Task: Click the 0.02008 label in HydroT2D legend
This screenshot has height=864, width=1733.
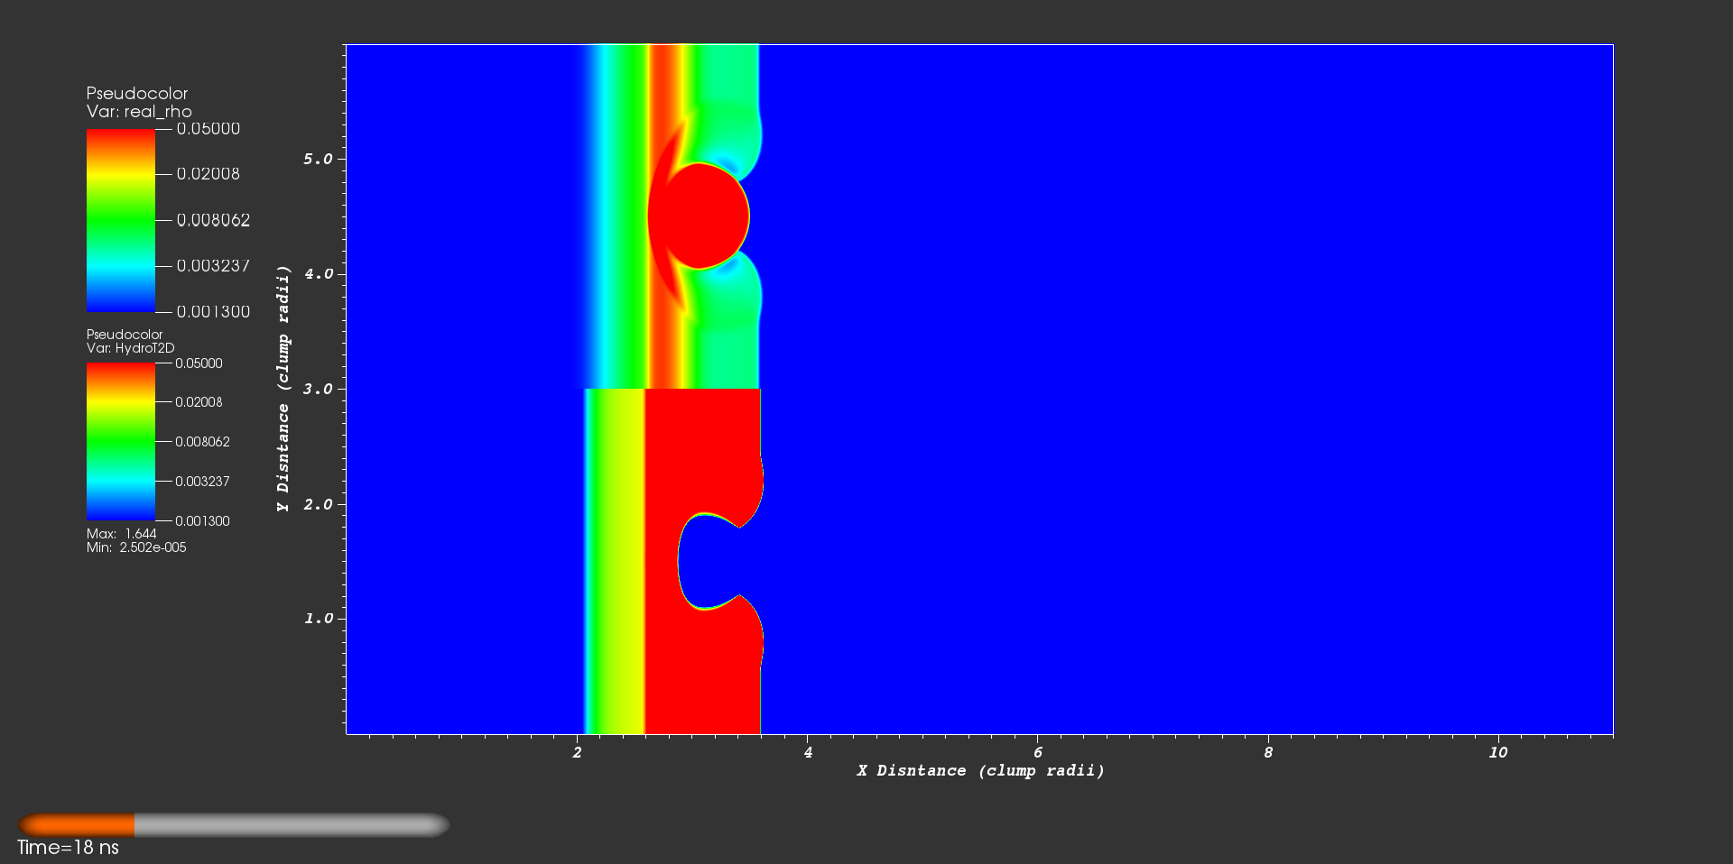Action: [x=199, y=402]
